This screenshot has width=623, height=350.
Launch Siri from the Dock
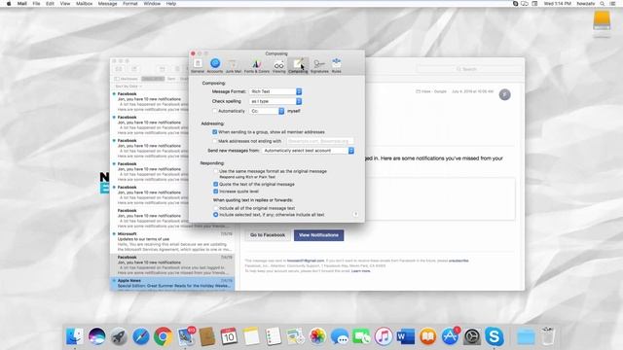pyautogui.click(x=97, y=336)
